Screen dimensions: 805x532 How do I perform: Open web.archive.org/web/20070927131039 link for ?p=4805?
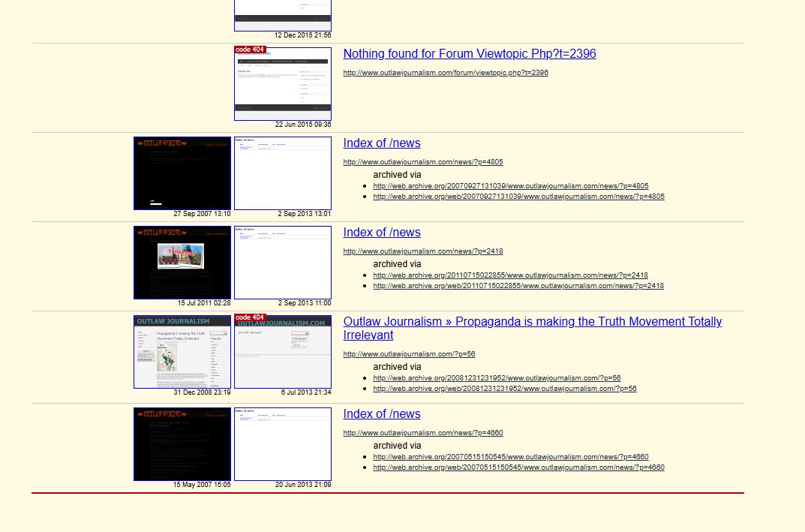coord(518,197)
